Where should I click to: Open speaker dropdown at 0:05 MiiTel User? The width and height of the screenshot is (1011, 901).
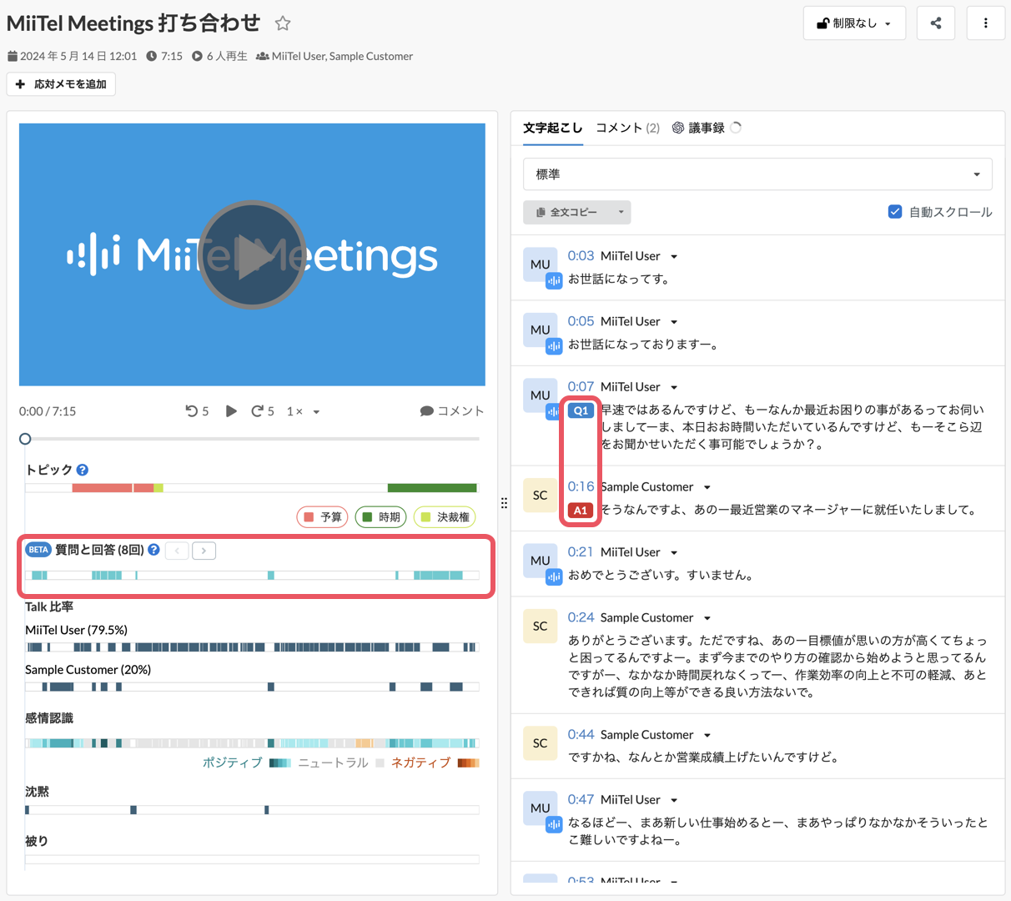(x=674, y=322)
